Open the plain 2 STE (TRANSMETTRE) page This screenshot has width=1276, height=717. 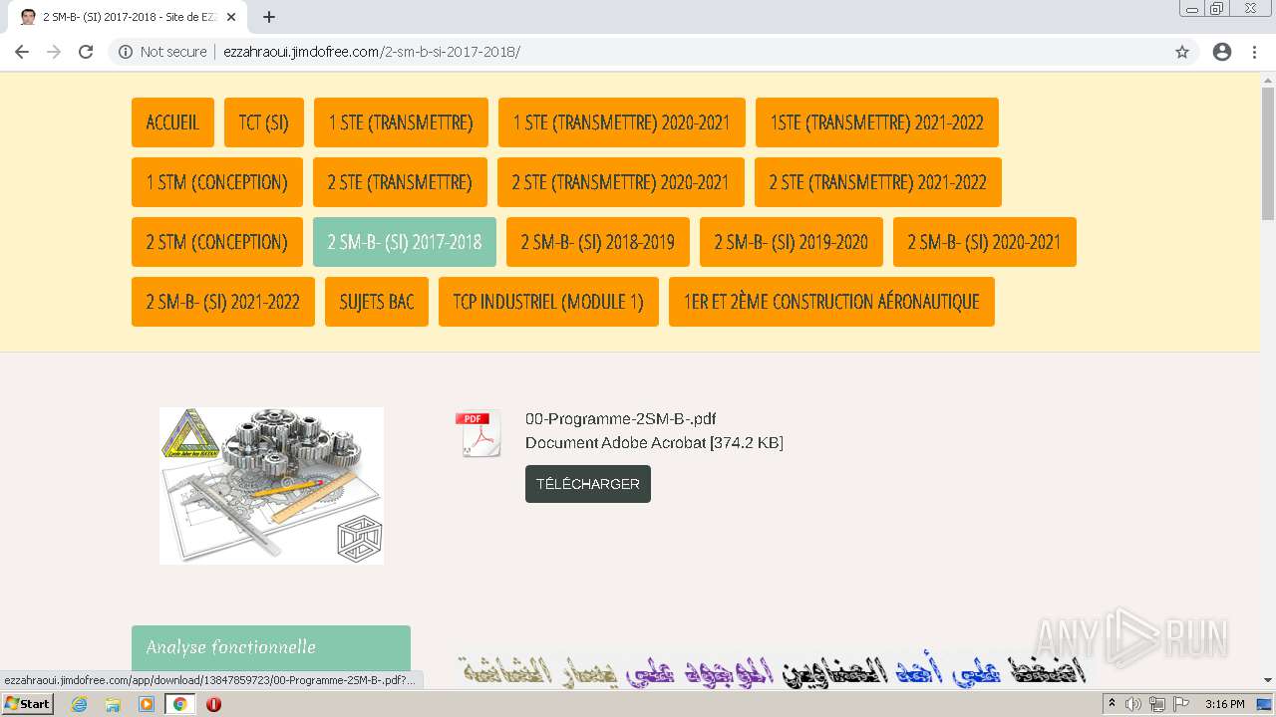click(x=400, y=182)
